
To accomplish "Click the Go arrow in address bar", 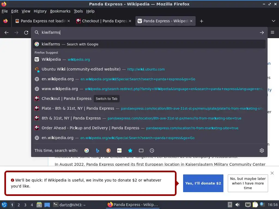I will [x=262, y=33].
